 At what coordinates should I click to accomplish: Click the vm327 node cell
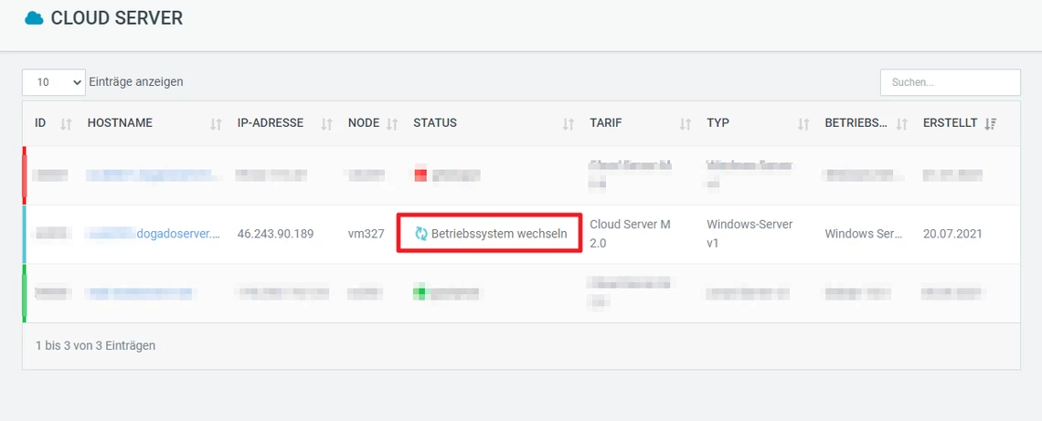click(367, 234)
